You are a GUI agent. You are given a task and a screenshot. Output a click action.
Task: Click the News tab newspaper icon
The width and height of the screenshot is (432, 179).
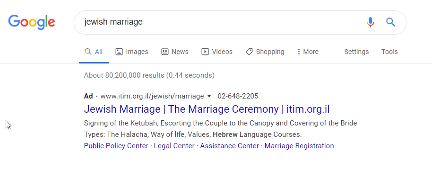coord(165,52)
